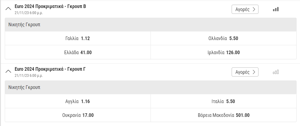Image resolution: width=300 pixels, height=126 pixels.
Task: Click the Group Γ date 21/11/23 6:00 μ.μ.
Action: pyautogui.click(x=29, y=76)
